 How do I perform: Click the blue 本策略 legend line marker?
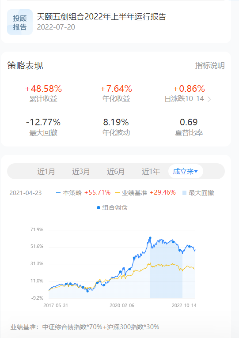coord(58,193)
